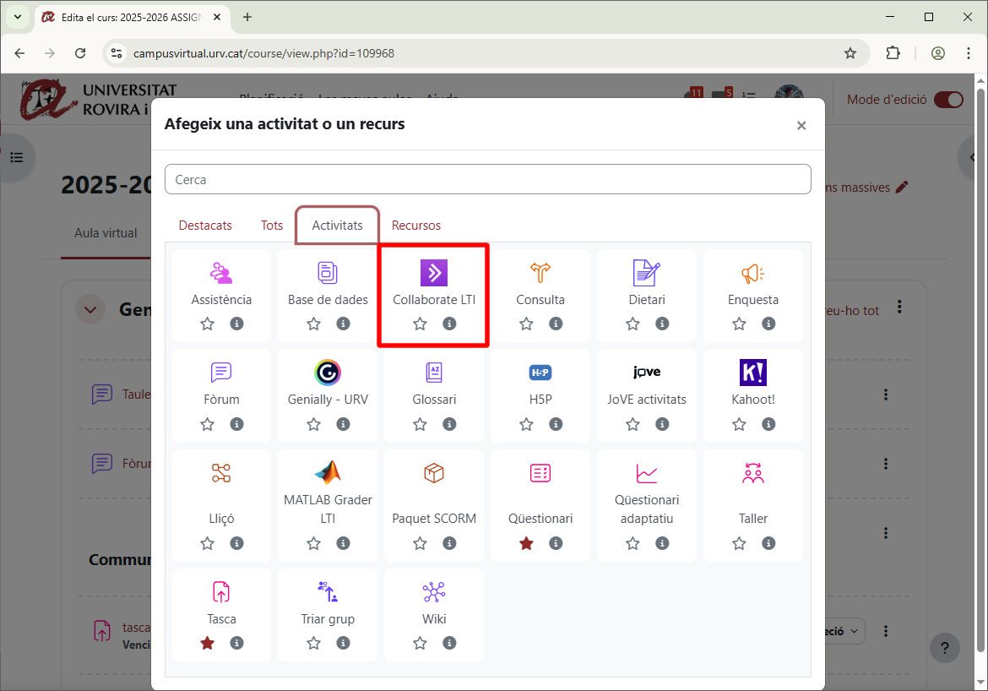988x691 pixels.
Task: Star the Glossari activity as favourite
Action: 420,424
